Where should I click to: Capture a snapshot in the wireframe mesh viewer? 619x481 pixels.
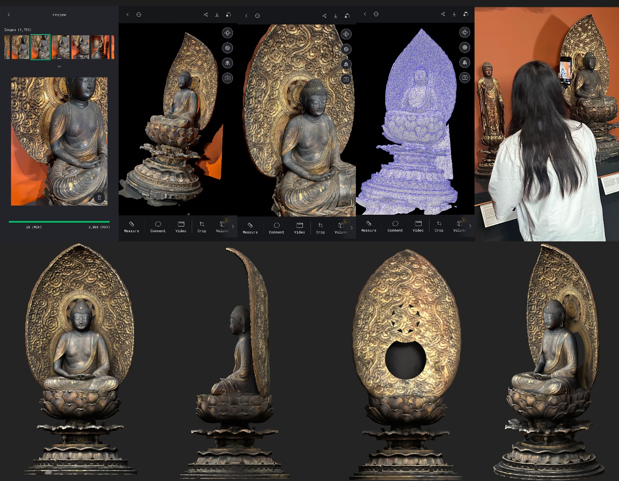tap(464, 77)
